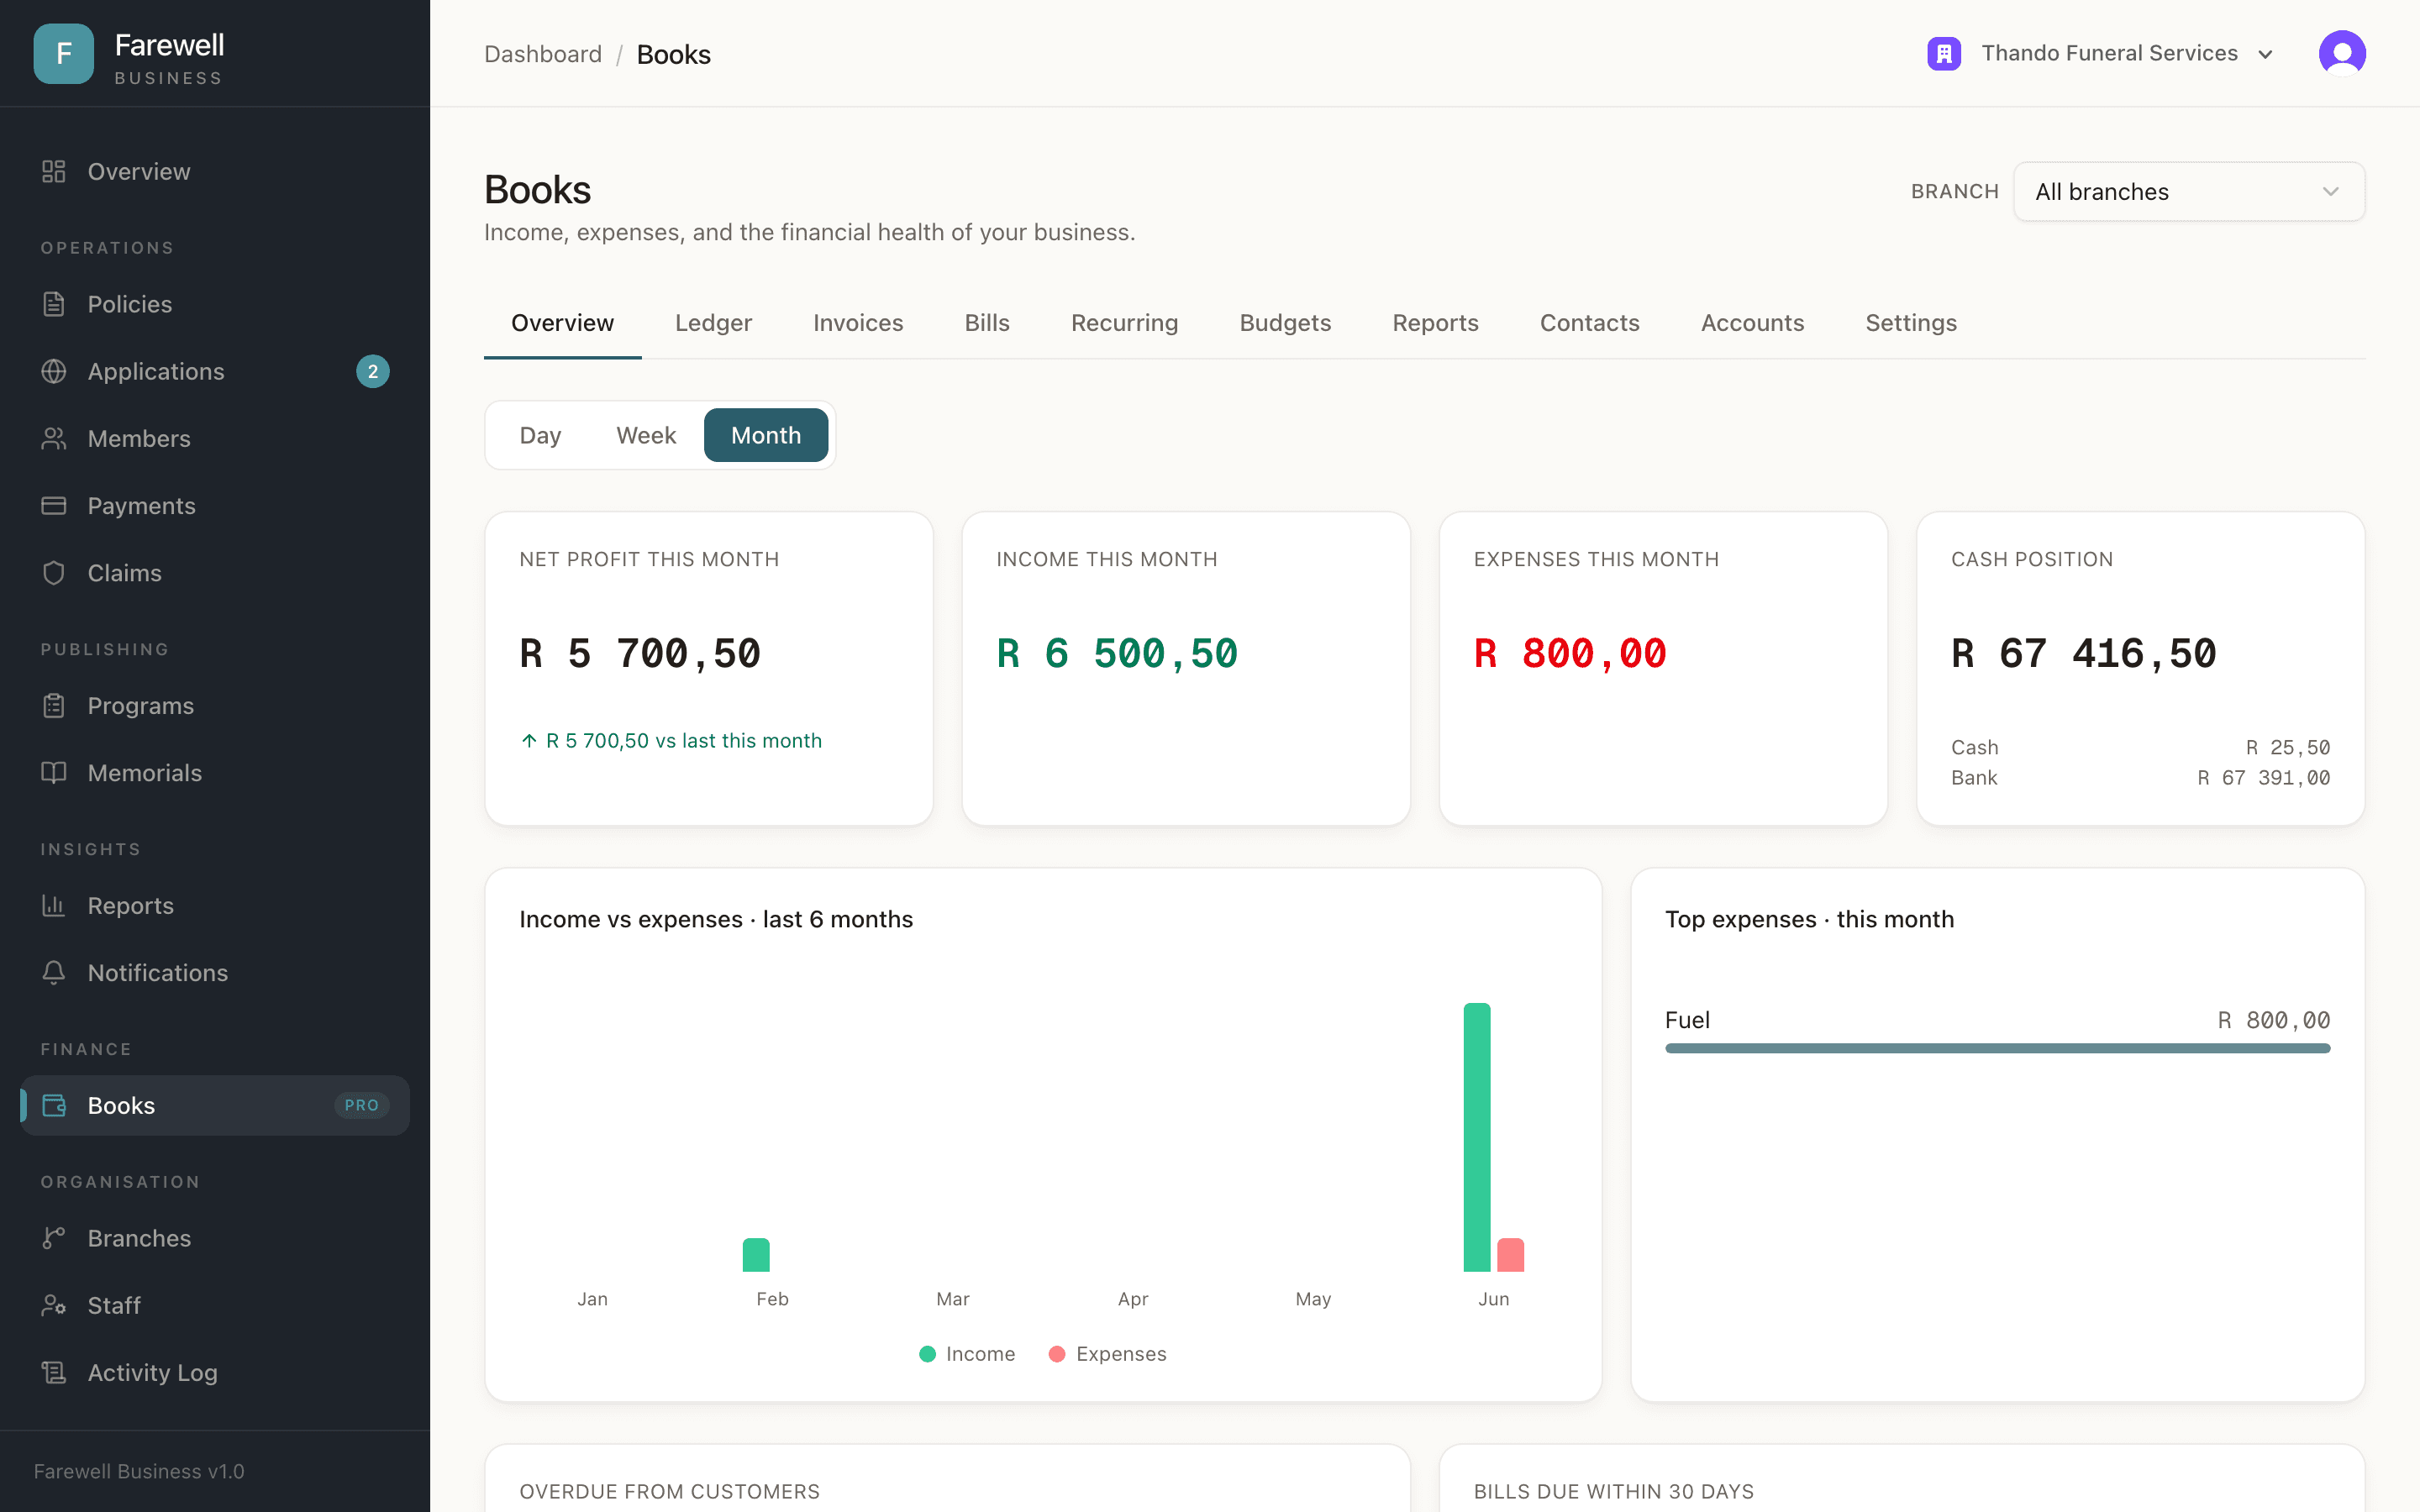Open the Claims shield icon

54,573
